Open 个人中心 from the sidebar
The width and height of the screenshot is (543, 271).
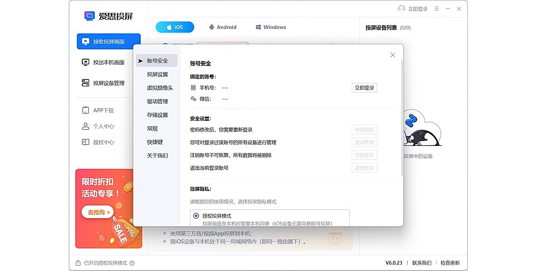(x=86, y=126)
